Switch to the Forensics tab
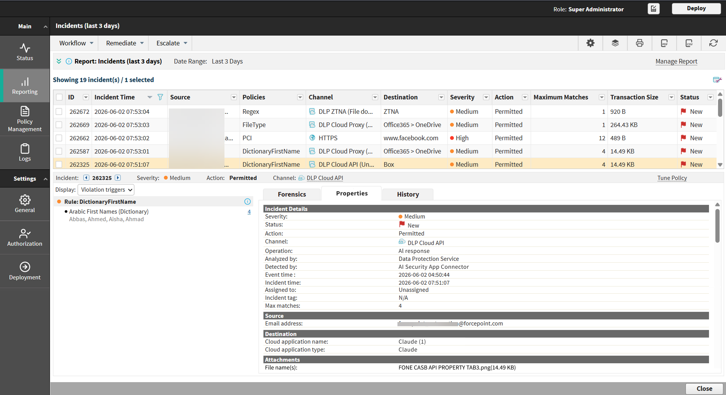The image size is (726, 395). coord(292,194)
